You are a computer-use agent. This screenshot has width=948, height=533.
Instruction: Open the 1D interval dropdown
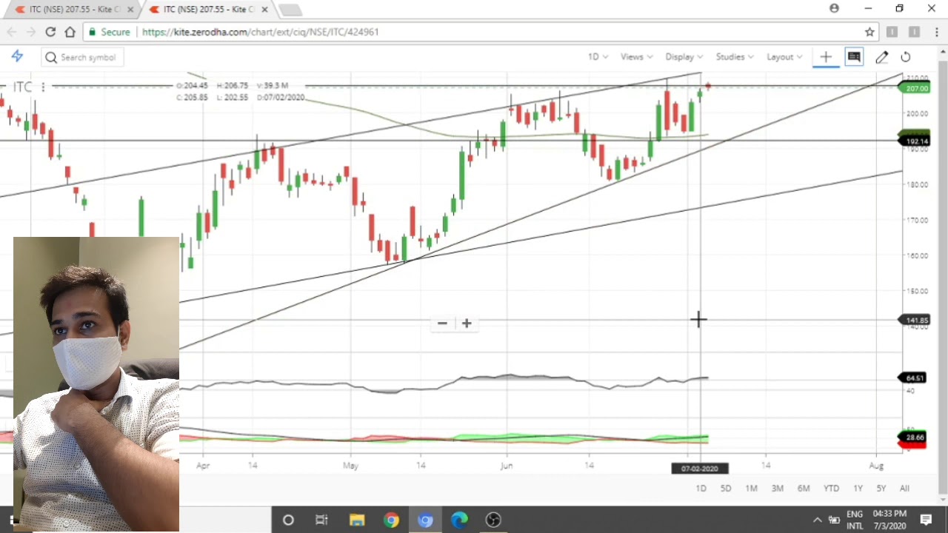click(598, 57)
